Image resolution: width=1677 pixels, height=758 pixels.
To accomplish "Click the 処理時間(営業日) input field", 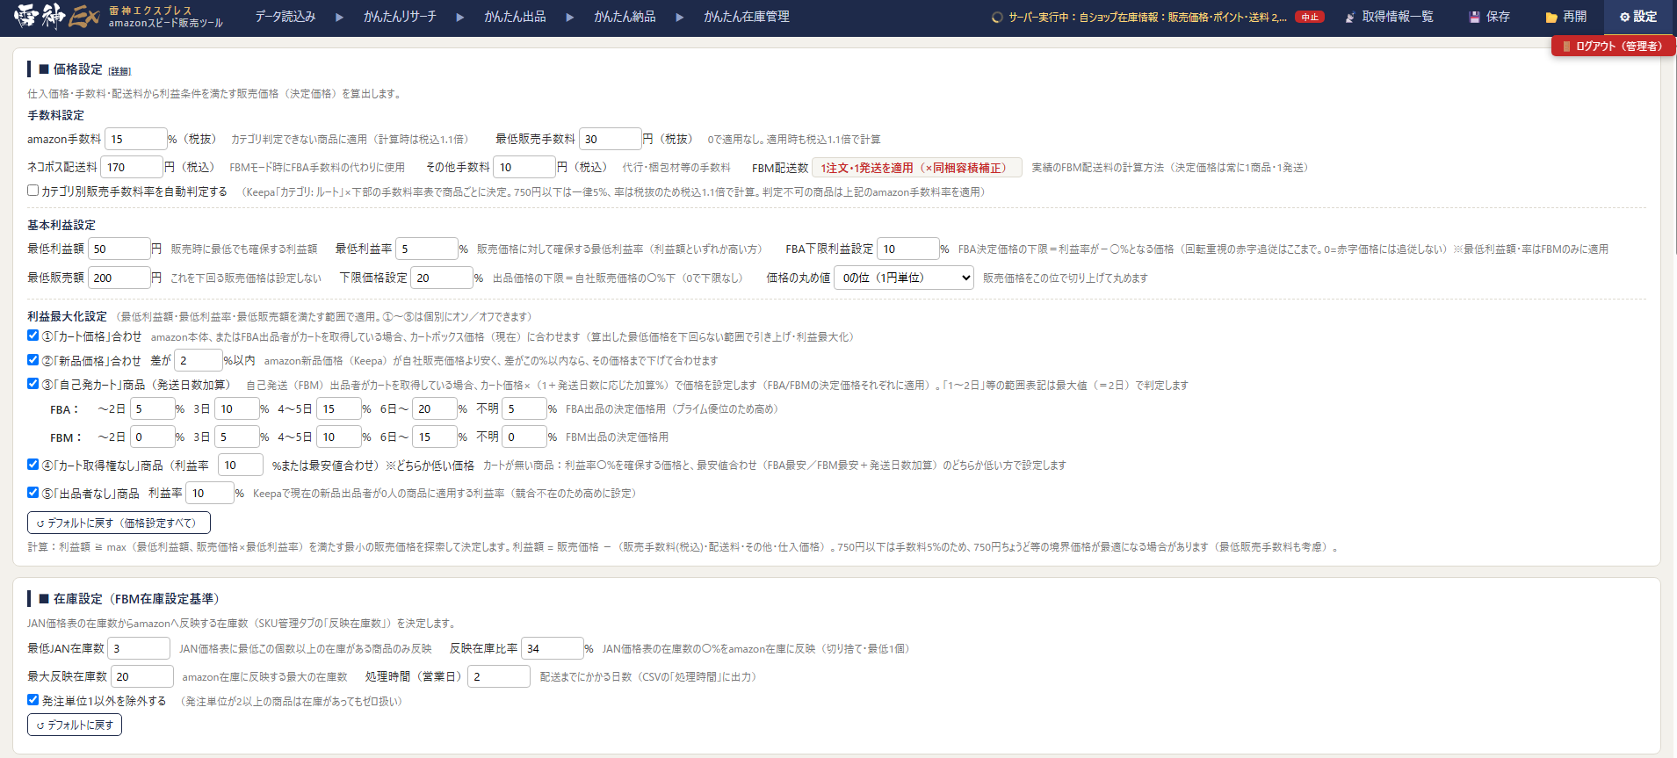I will [x=499, y=676].
